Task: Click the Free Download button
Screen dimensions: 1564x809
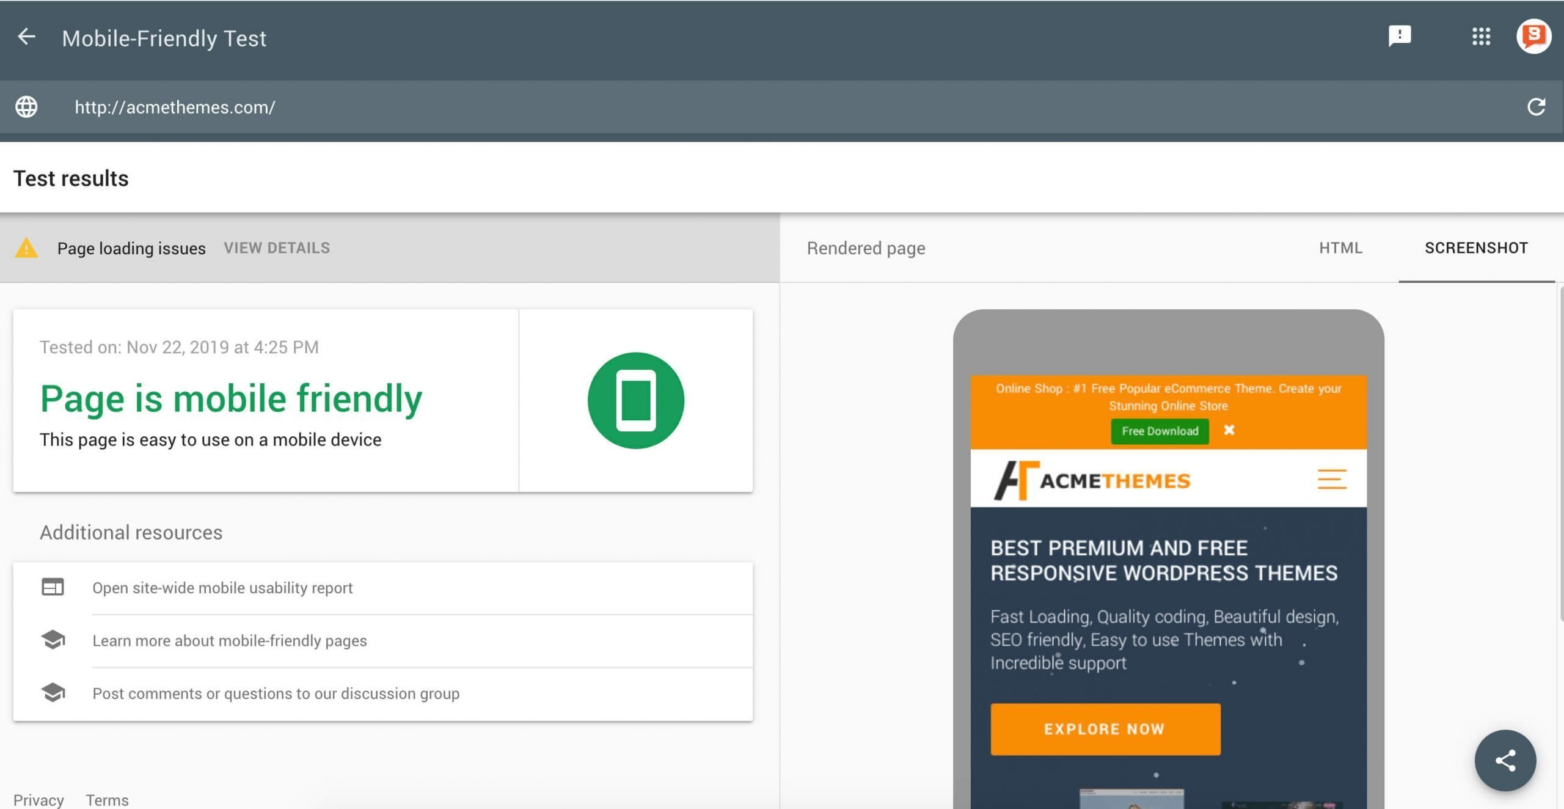Action: coord(1160,431)
